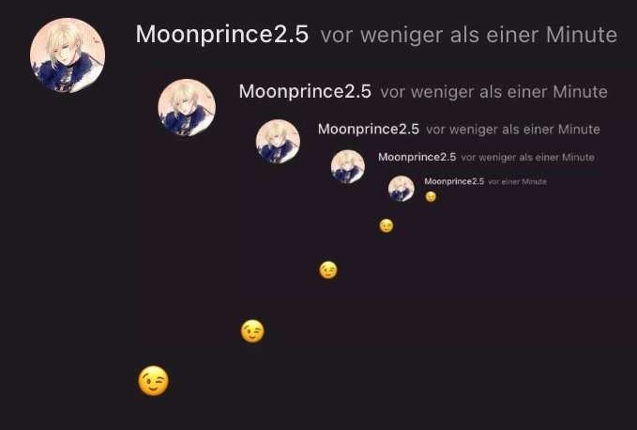Select the fourth nested 'vor weniger als einer Minute' timestamp

point(528,158)
